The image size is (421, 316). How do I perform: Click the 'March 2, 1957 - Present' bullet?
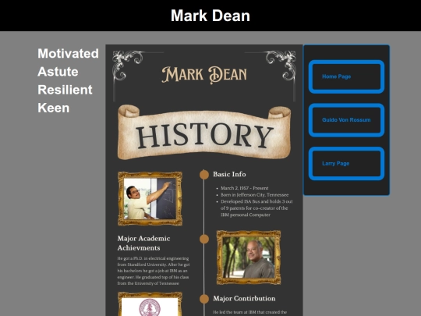tap(244, 188)
